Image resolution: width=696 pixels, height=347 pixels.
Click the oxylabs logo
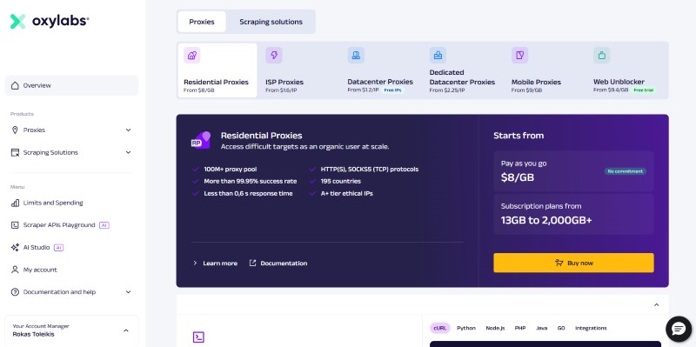50,21
